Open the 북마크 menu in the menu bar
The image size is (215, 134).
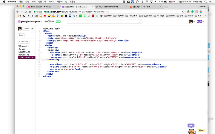tap(51, 2)
